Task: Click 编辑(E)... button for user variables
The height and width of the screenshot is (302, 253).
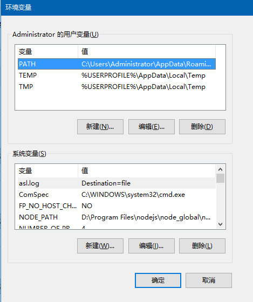Action: 152,127
